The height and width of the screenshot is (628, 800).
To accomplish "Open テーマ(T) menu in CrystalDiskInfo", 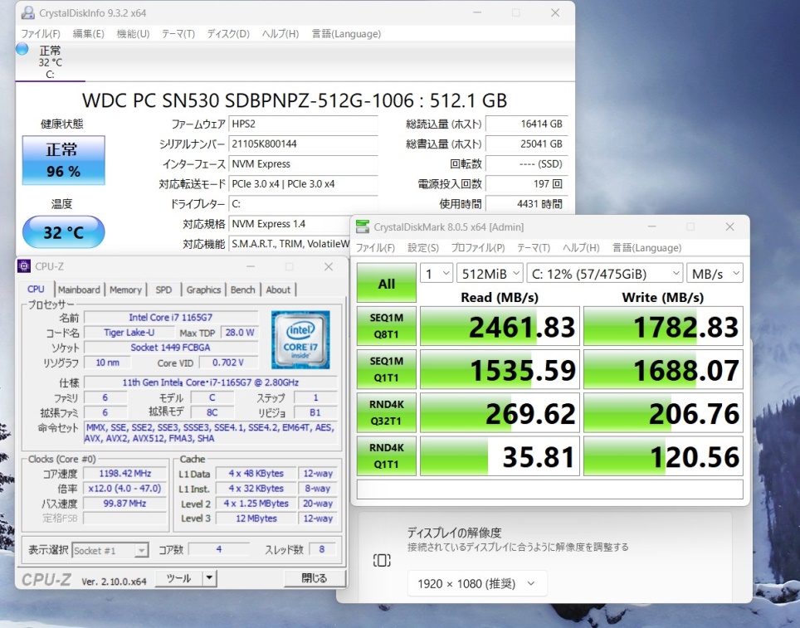I will [178, 34].
